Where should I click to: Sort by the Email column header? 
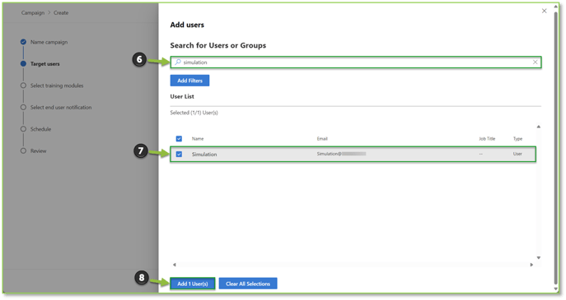[322, 139]
